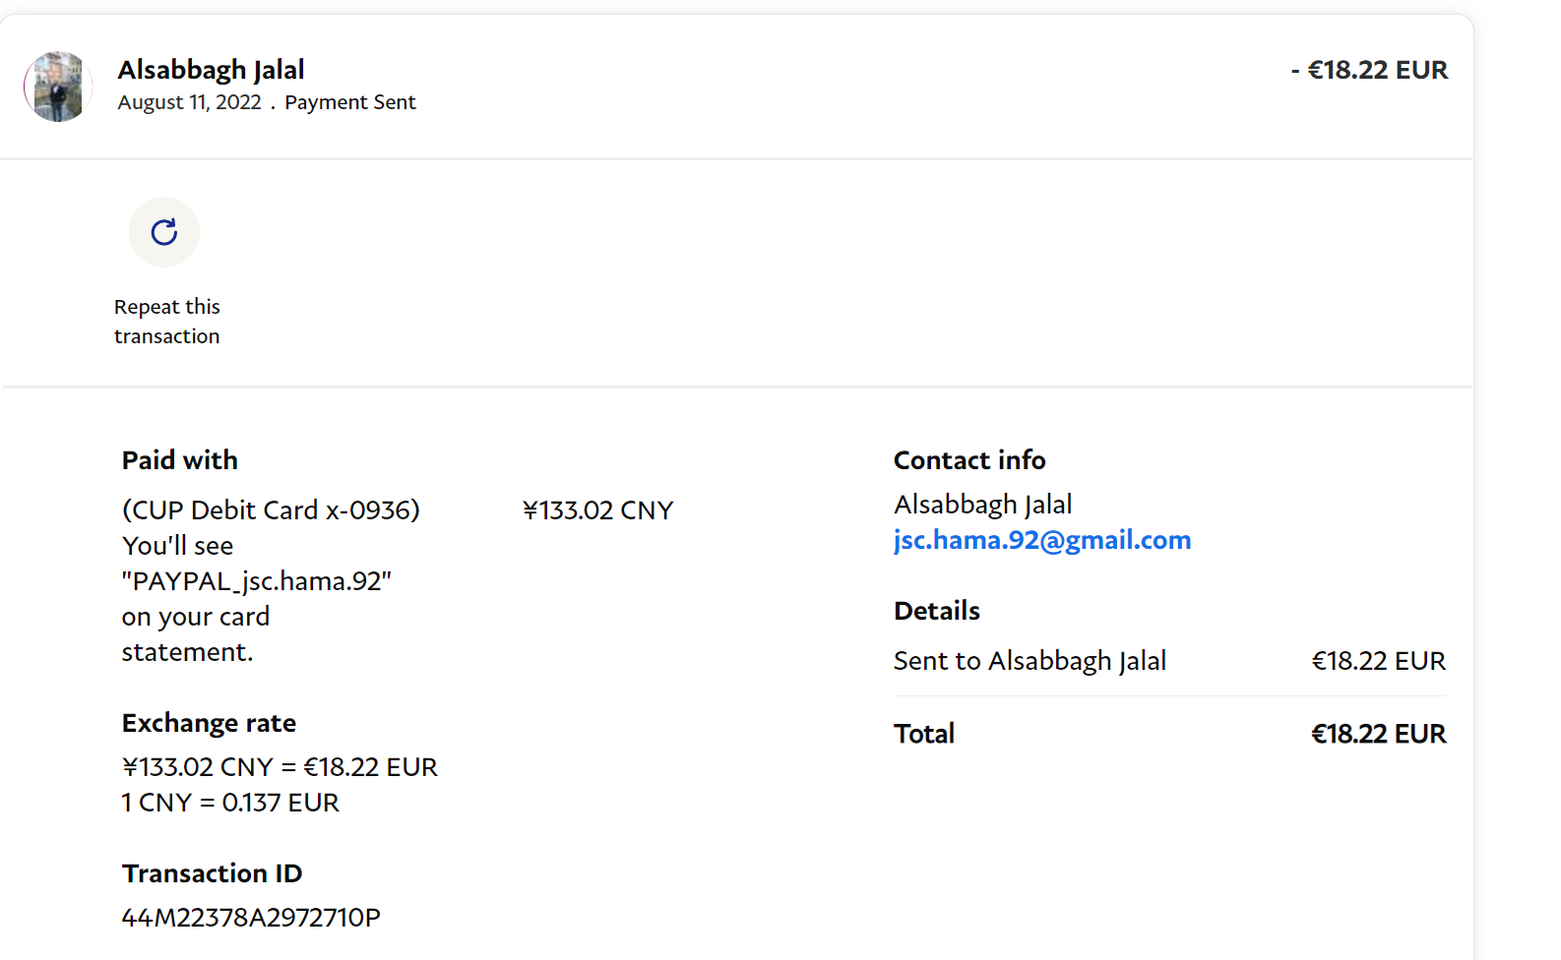Click the ¥133.02 CNY paid amount
The width and height of the screenshot is (1561, 960).
tap(597, 510)
